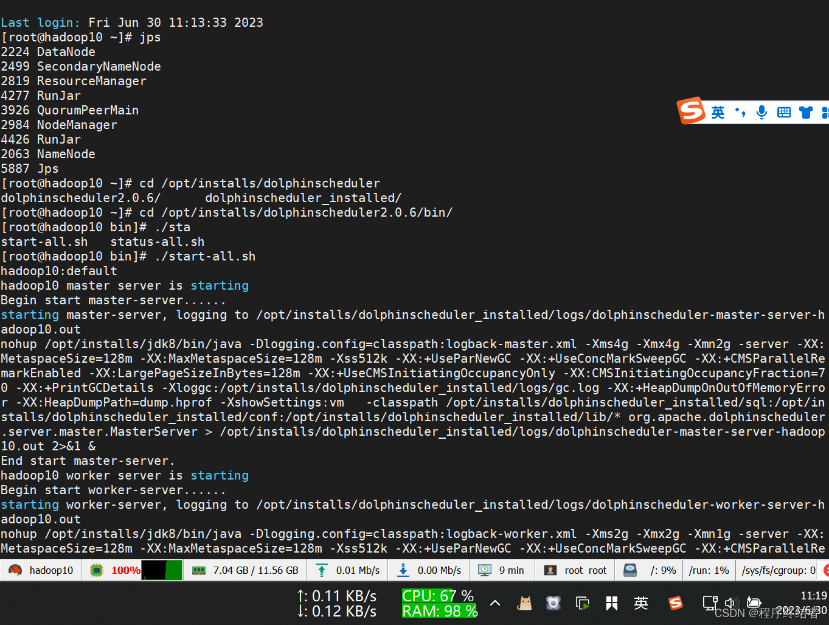829x625 pixels.
Task: Click the user avatar icon beside root
Action: [550, 570]
